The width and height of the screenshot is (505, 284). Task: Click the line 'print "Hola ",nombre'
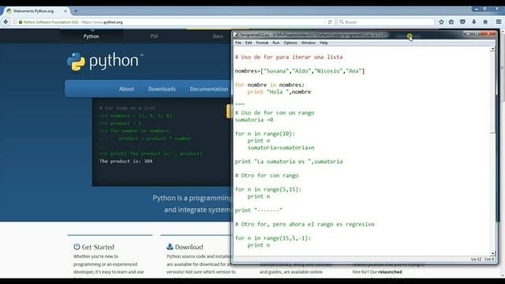coord(279,92)
